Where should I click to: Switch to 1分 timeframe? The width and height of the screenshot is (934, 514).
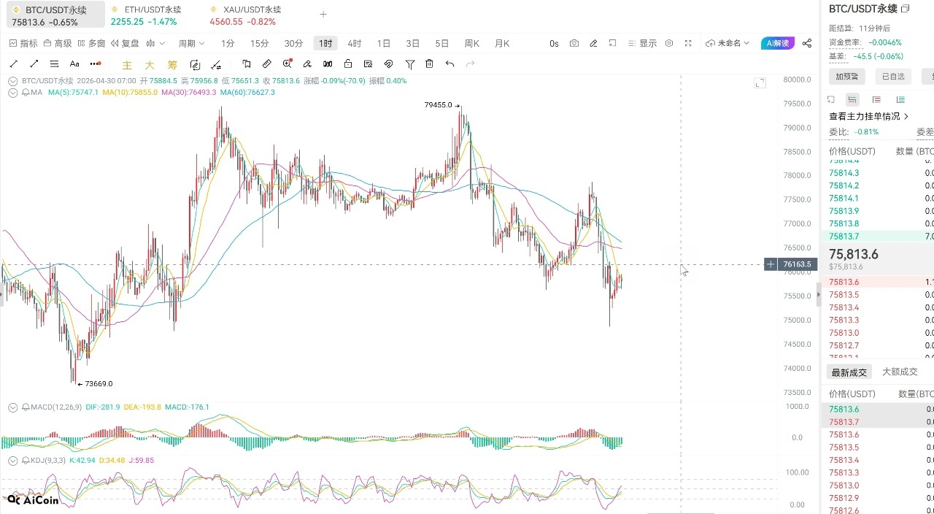point(228,43)
